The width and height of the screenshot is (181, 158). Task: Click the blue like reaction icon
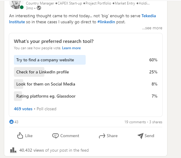11,122
